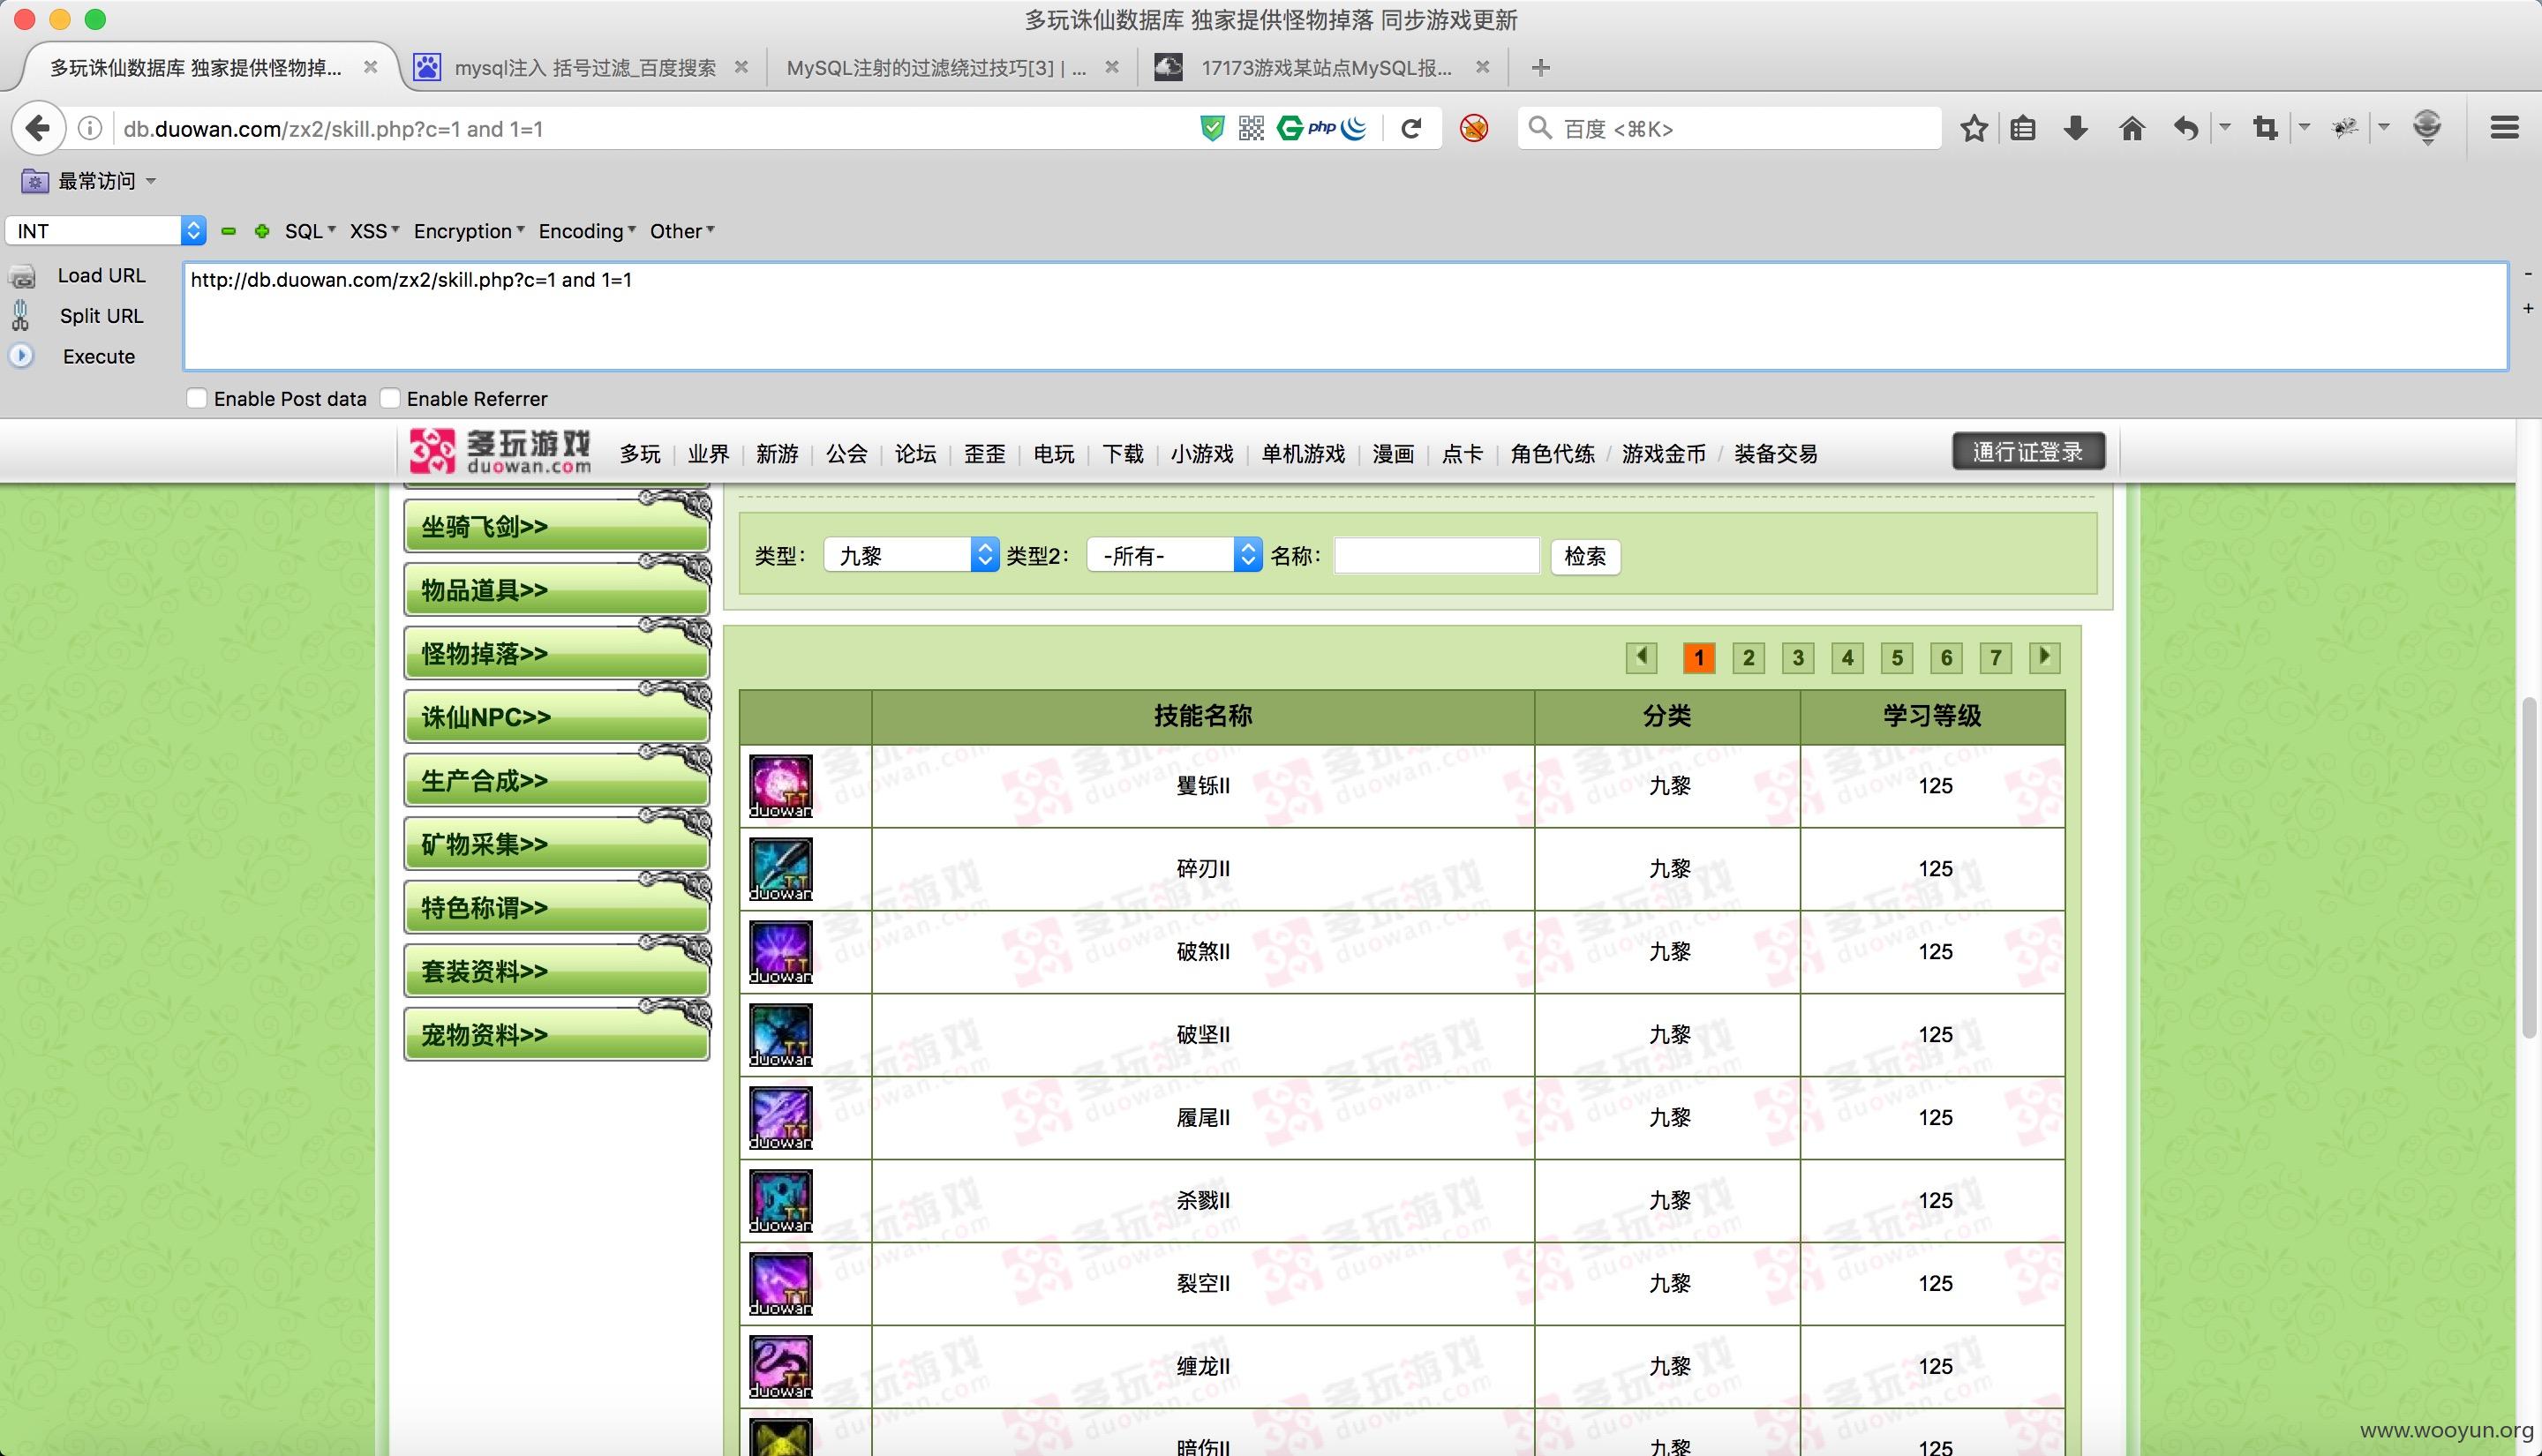
Task: Click next page arrow in pagination
Action: (2044, 657)
